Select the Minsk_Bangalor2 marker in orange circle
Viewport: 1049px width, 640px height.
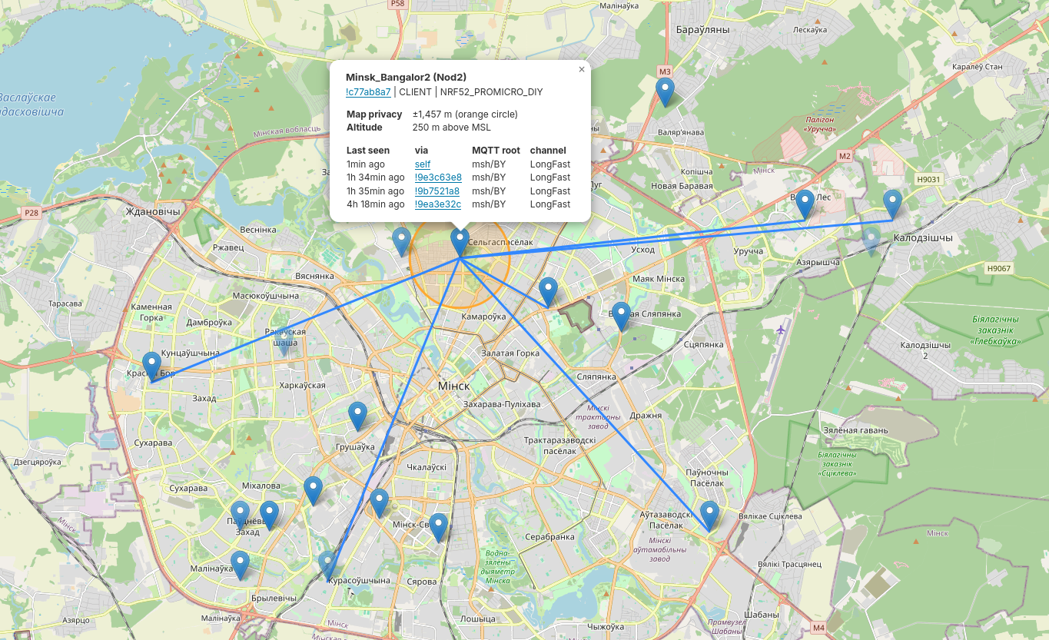point(460,243)
